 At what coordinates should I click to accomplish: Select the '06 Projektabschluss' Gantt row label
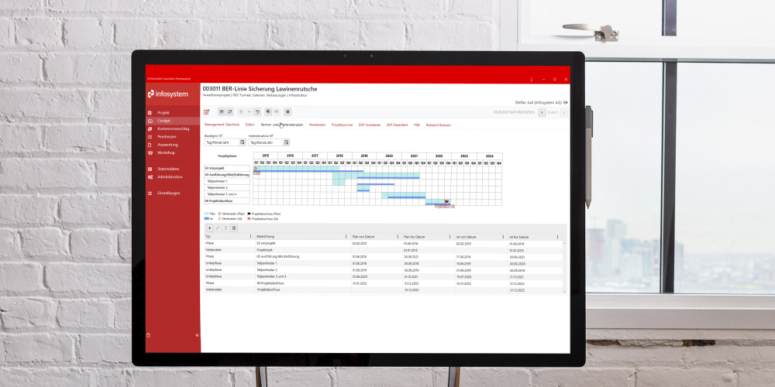click(227, 201)
